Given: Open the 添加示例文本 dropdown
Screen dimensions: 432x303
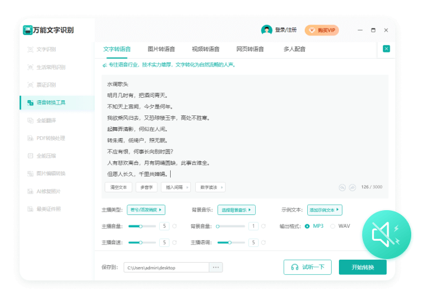Looking at the screenshot, I should click(x=324, y=210).
